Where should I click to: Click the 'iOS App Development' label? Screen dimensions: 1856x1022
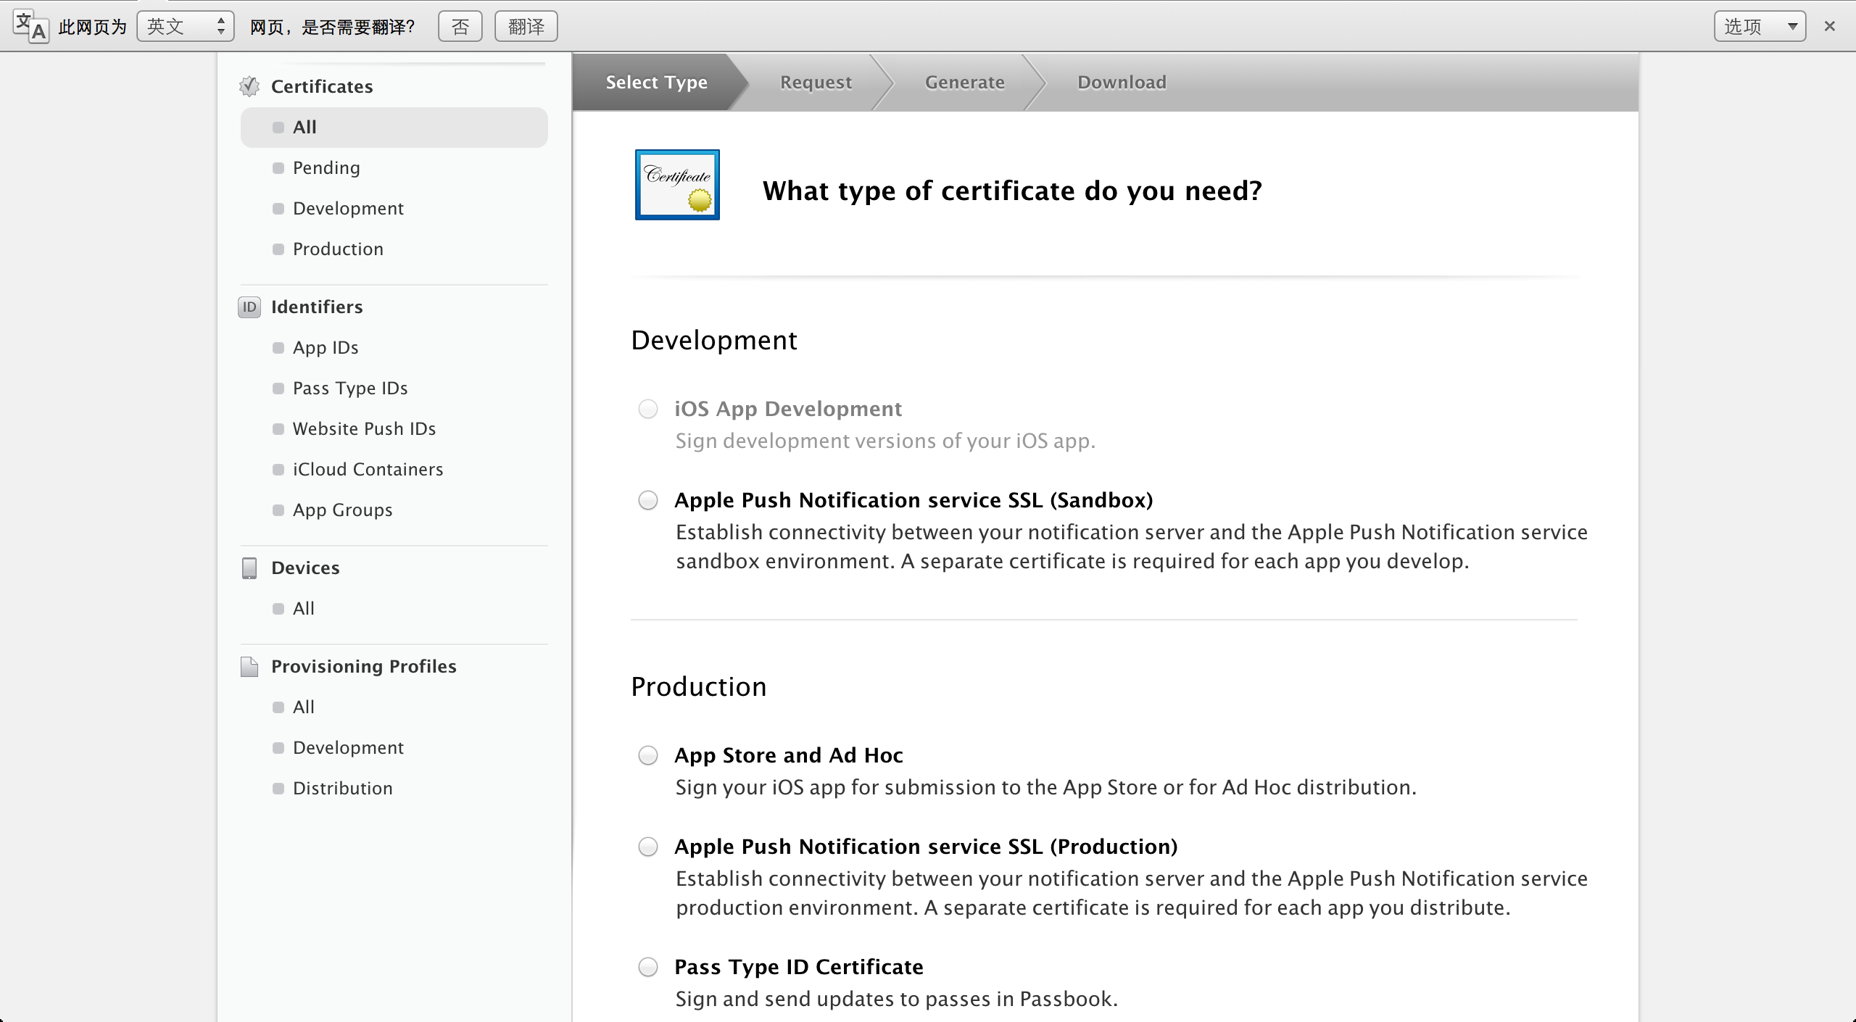[x=788, y=409]
